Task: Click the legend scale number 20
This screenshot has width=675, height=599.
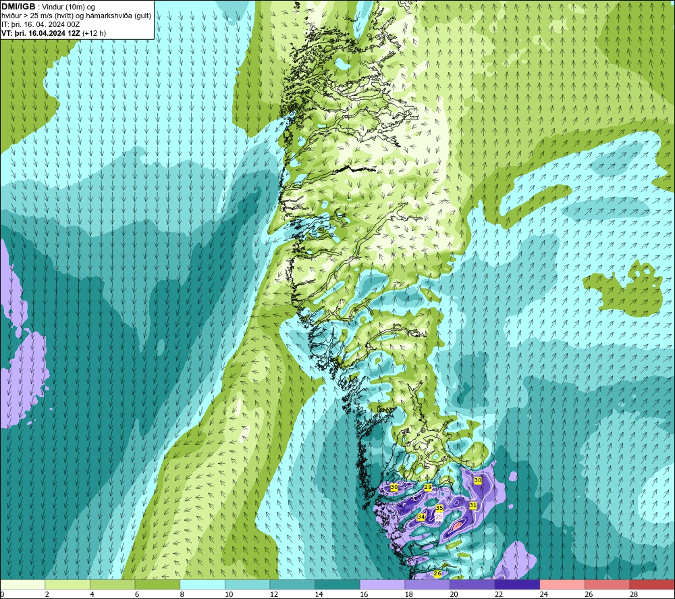Action: click(454, 594)
